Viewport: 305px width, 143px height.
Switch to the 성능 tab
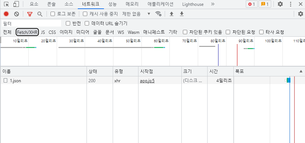(113, 4)
